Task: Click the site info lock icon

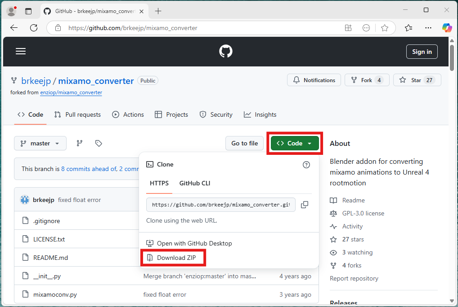Action: (x=58, y=28)
